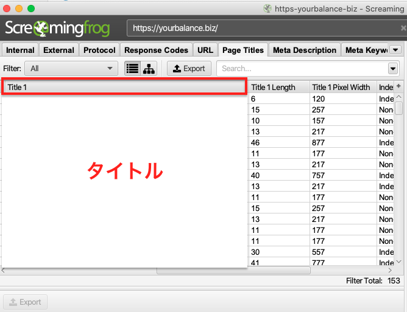
Task: Select the cell with length 6
Action: click(x=279, y=99)
